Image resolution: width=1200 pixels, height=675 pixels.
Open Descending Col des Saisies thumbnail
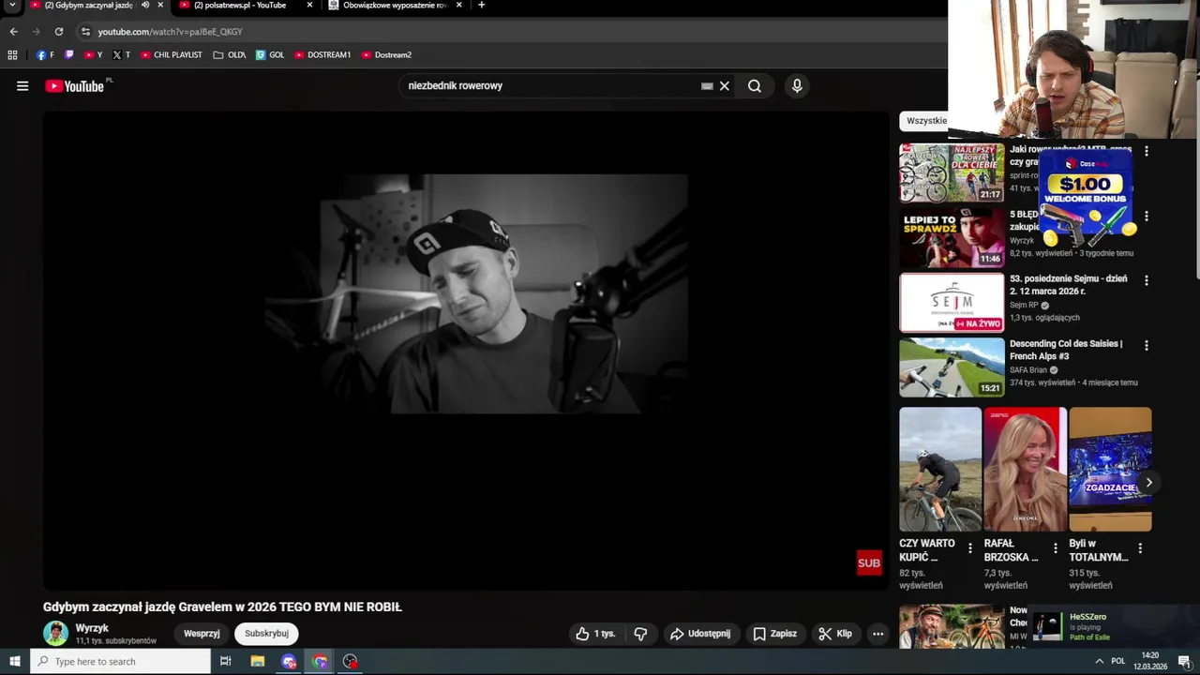point(952,367)
